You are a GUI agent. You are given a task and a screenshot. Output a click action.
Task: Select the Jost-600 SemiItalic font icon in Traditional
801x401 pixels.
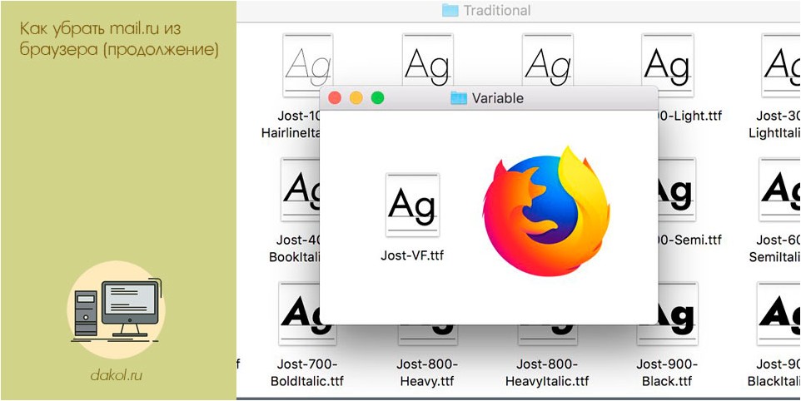pyautogui.click(x=780, y=191)
